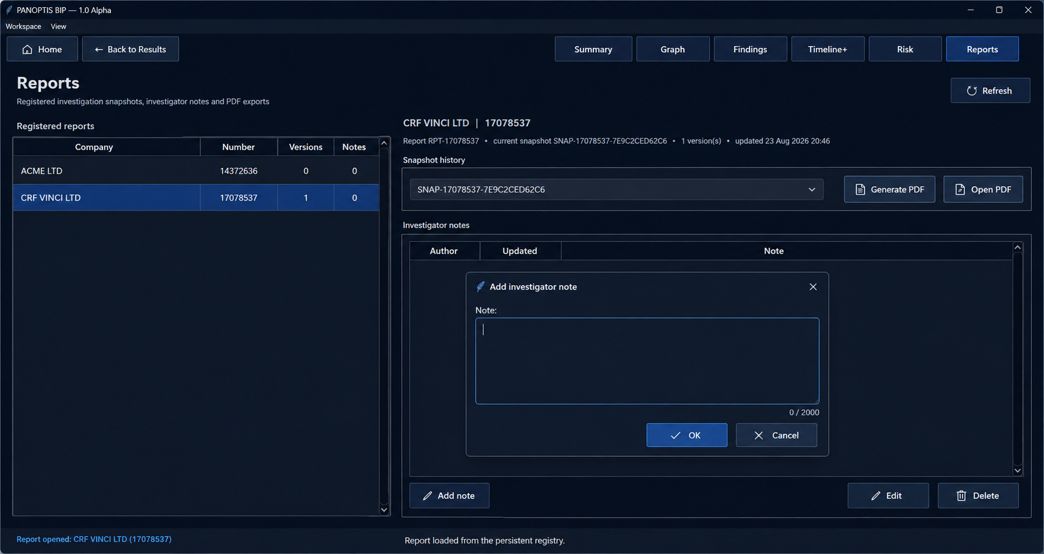Image resolution: width=1044 pixels, height=554 pixels.
Task: Click the PANOPTIS feather app icon
Action: pyautogui.click(x=9, y=10)
